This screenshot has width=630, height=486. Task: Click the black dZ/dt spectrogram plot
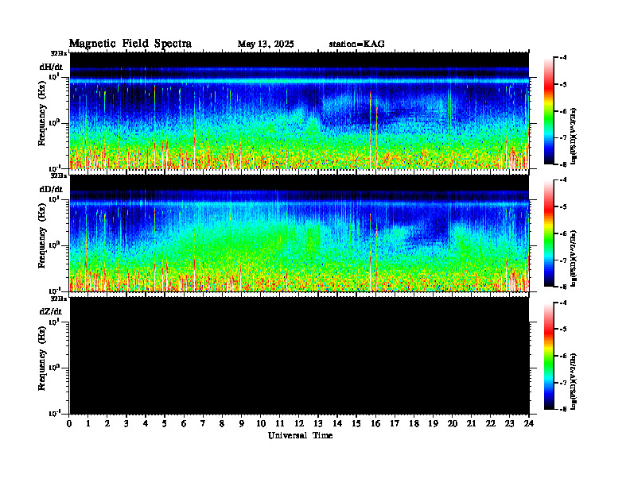[x=299, y=355]
